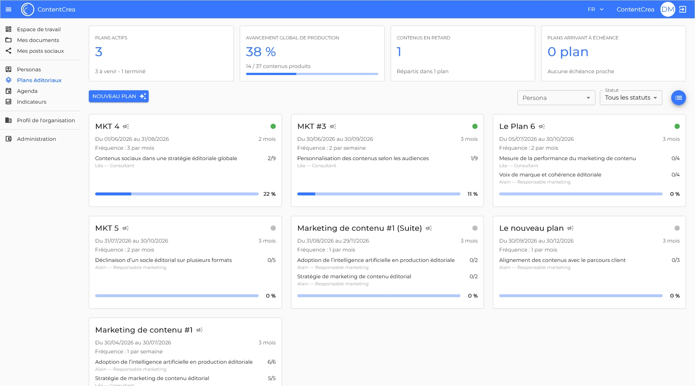Image resolution: width=695 pixels, height=386 pixels.
Task: Click grey status dot on Le nouveau plan
Action: 677,228
